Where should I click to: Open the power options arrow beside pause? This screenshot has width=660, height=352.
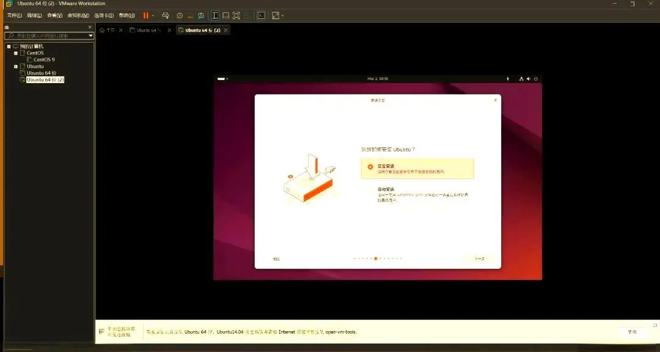pos(153,15)
